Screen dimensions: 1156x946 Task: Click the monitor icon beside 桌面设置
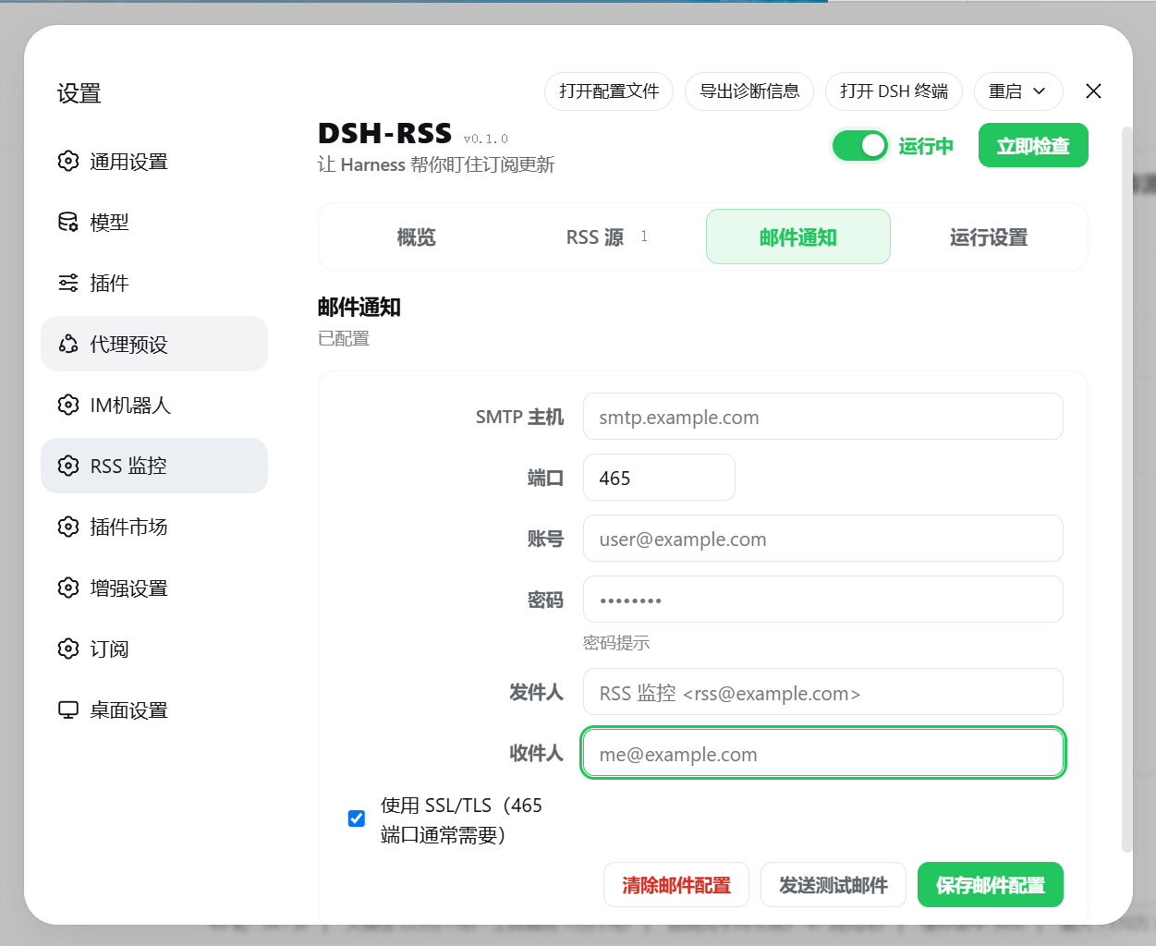click(68, 709)
